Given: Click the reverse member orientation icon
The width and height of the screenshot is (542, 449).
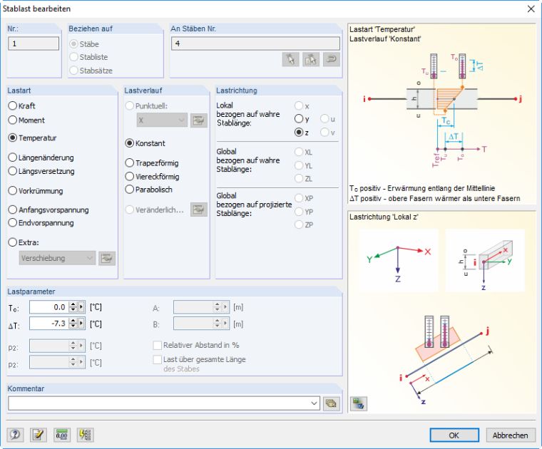Looking at the screenshot, I should [x=332, y=59].
